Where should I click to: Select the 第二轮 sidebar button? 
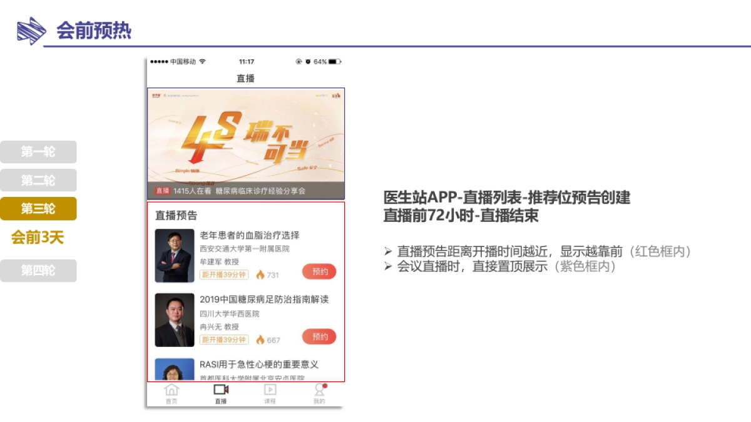click(x=38, y=180)
